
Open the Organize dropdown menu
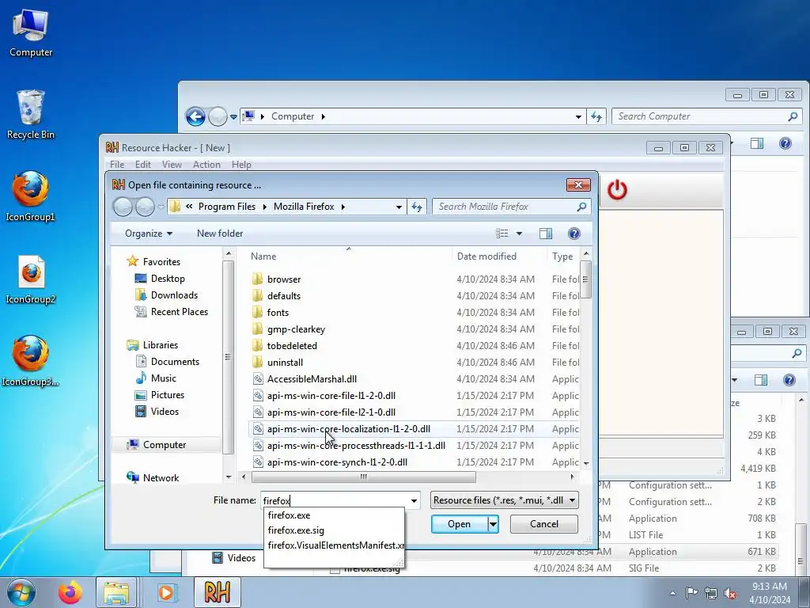tap(149, 234)
